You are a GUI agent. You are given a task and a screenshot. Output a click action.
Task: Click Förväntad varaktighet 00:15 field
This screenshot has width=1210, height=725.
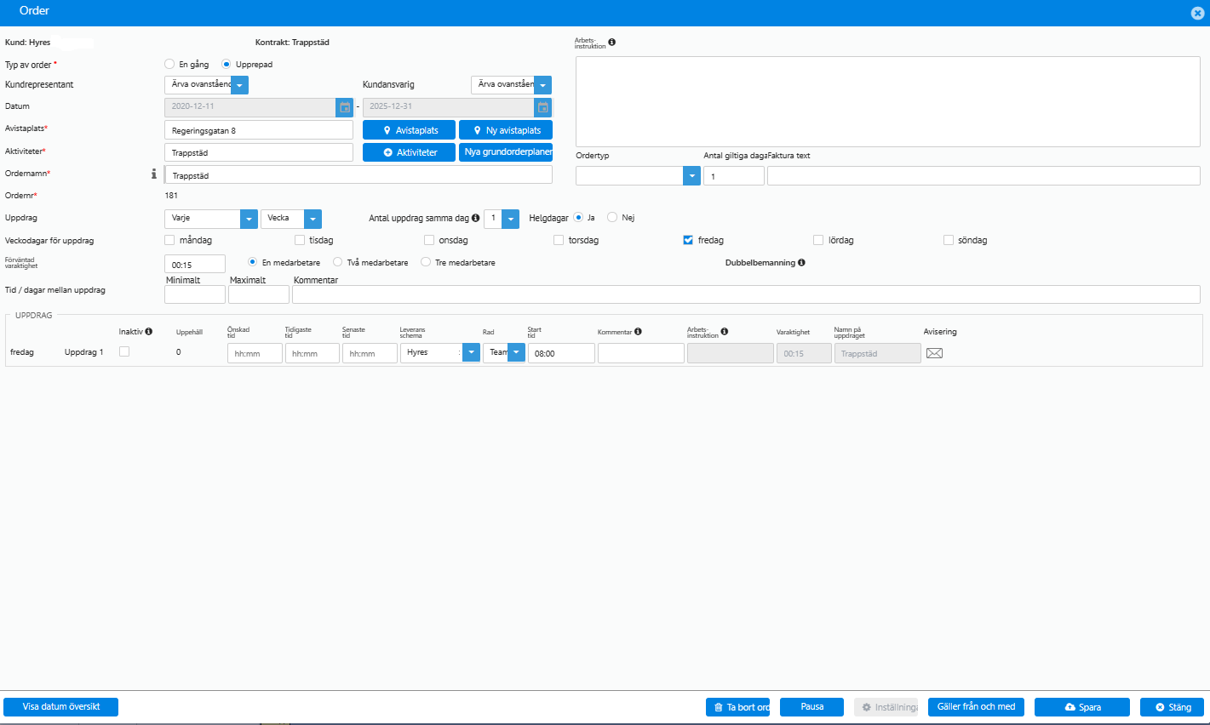195,264
